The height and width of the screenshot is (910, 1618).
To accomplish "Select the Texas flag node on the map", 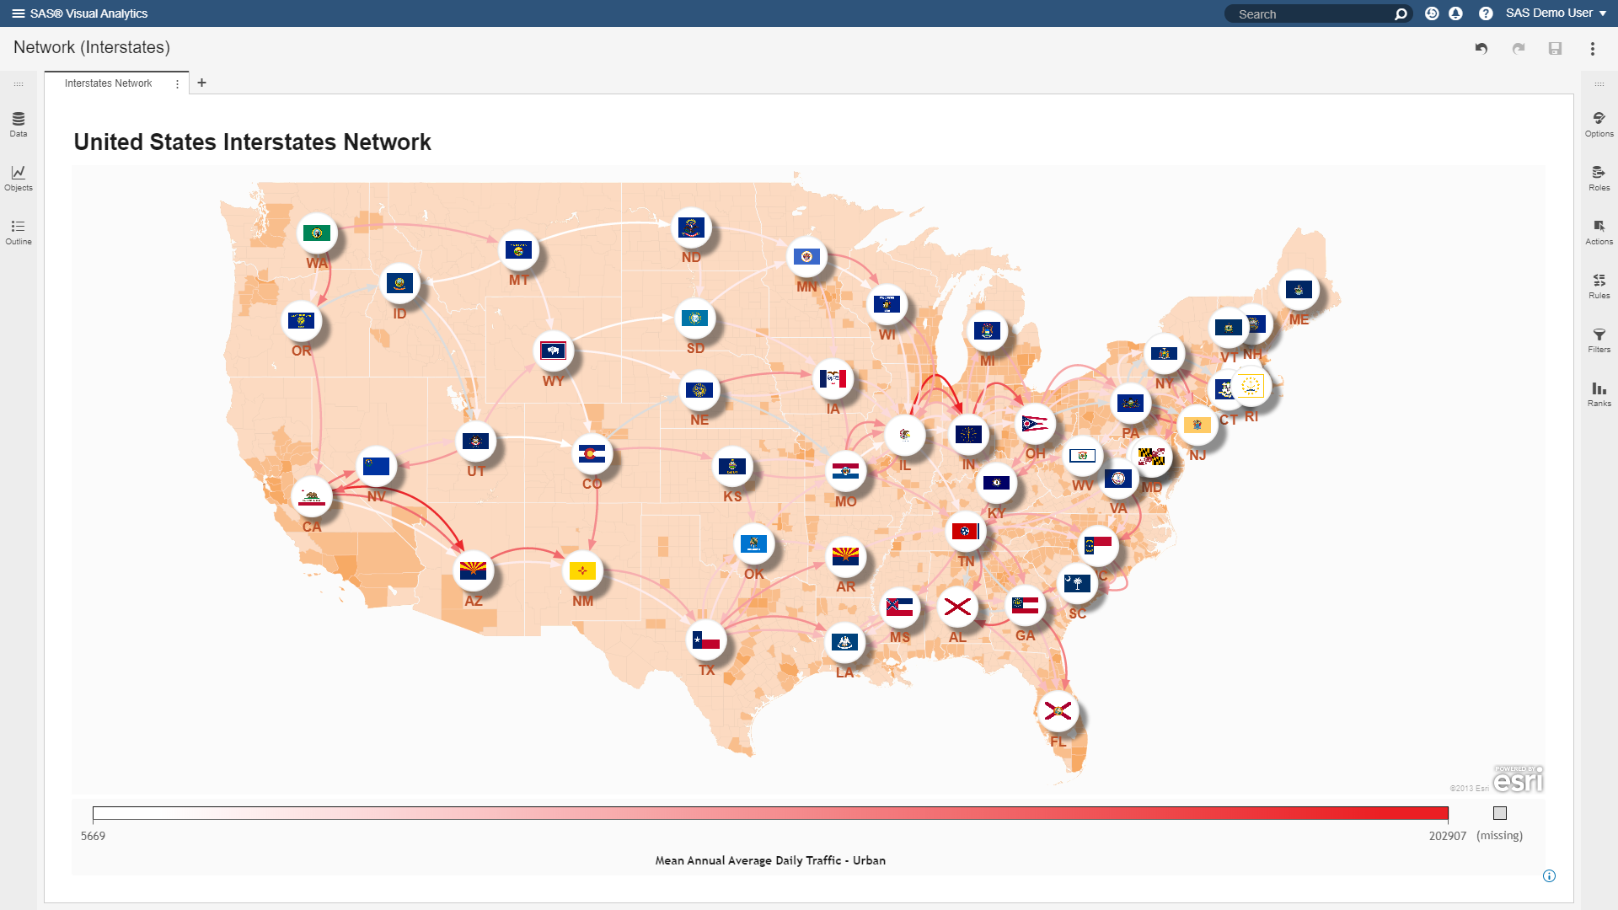I will click(707, 640).
